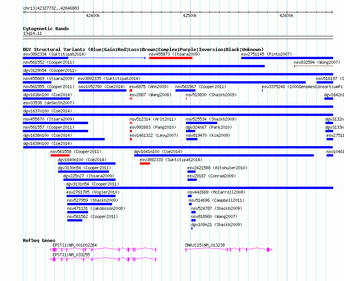
Task: Click dgv225n27 (Itsara2009) label
Action: (89, 176)
